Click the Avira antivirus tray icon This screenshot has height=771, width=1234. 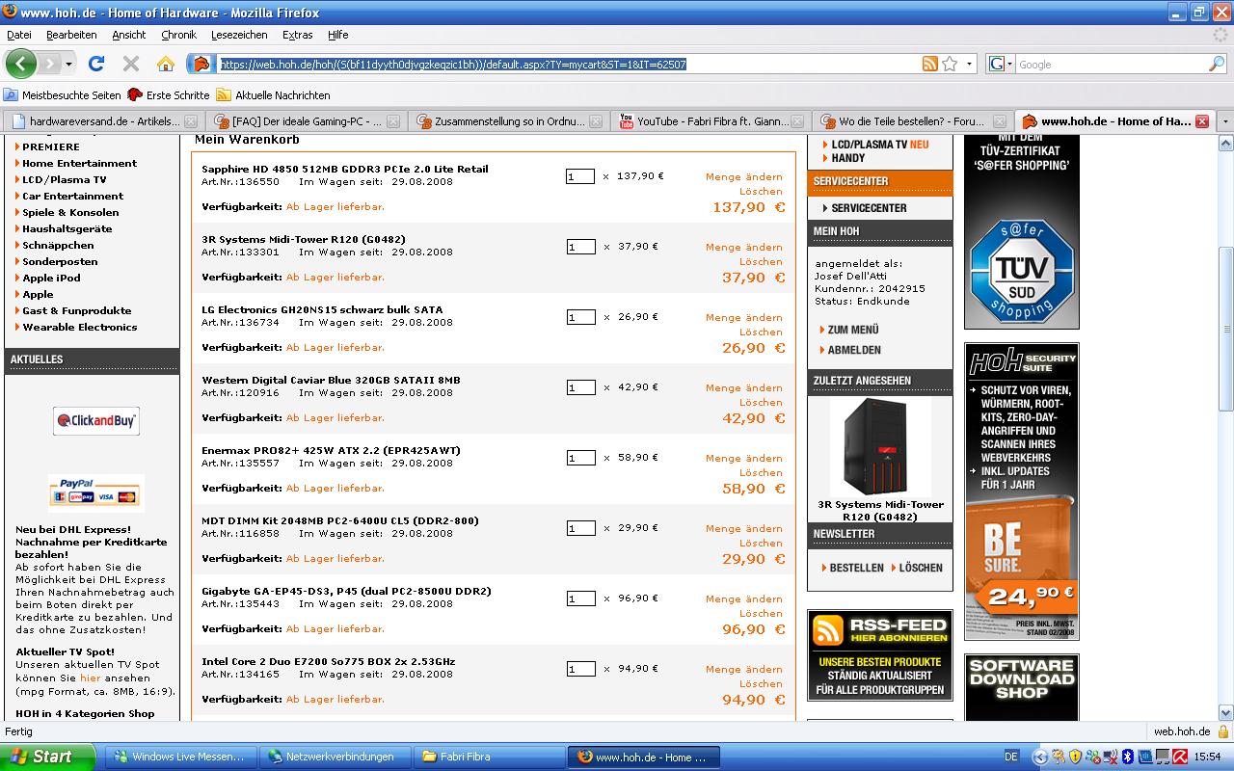coord(1179,757)
